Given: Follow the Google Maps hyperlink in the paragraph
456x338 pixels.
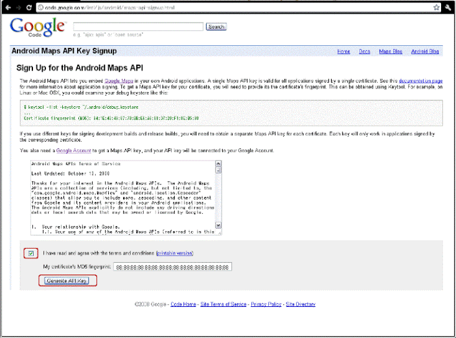Looking at the screenshot, I should [x=119, y=81].
